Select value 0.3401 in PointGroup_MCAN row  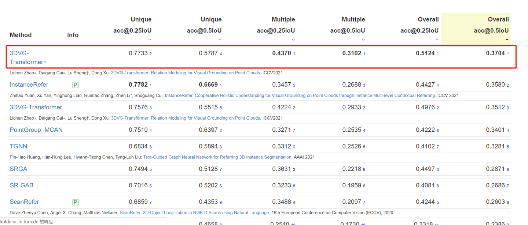(495, 130)
